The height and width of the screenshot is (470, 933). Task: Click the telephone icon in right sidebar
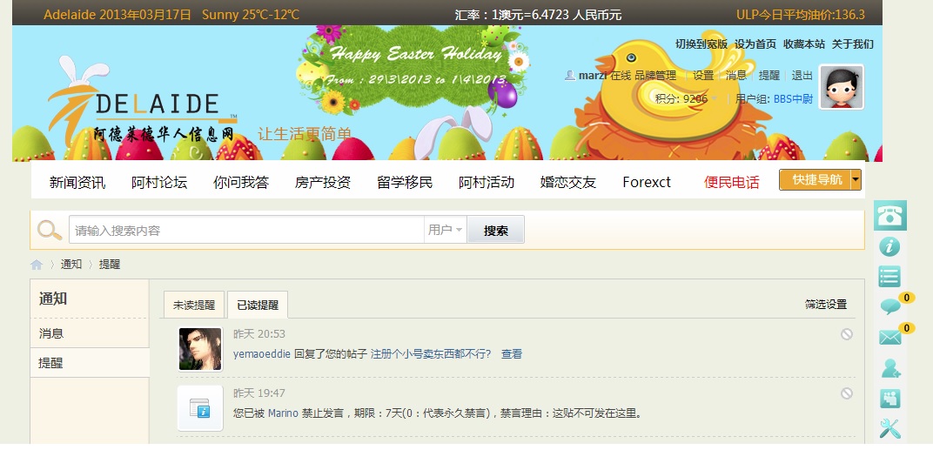[x=889, y=215]
